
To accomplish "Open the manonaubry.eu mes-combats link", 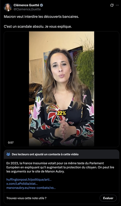I will [x=31, y=188].
